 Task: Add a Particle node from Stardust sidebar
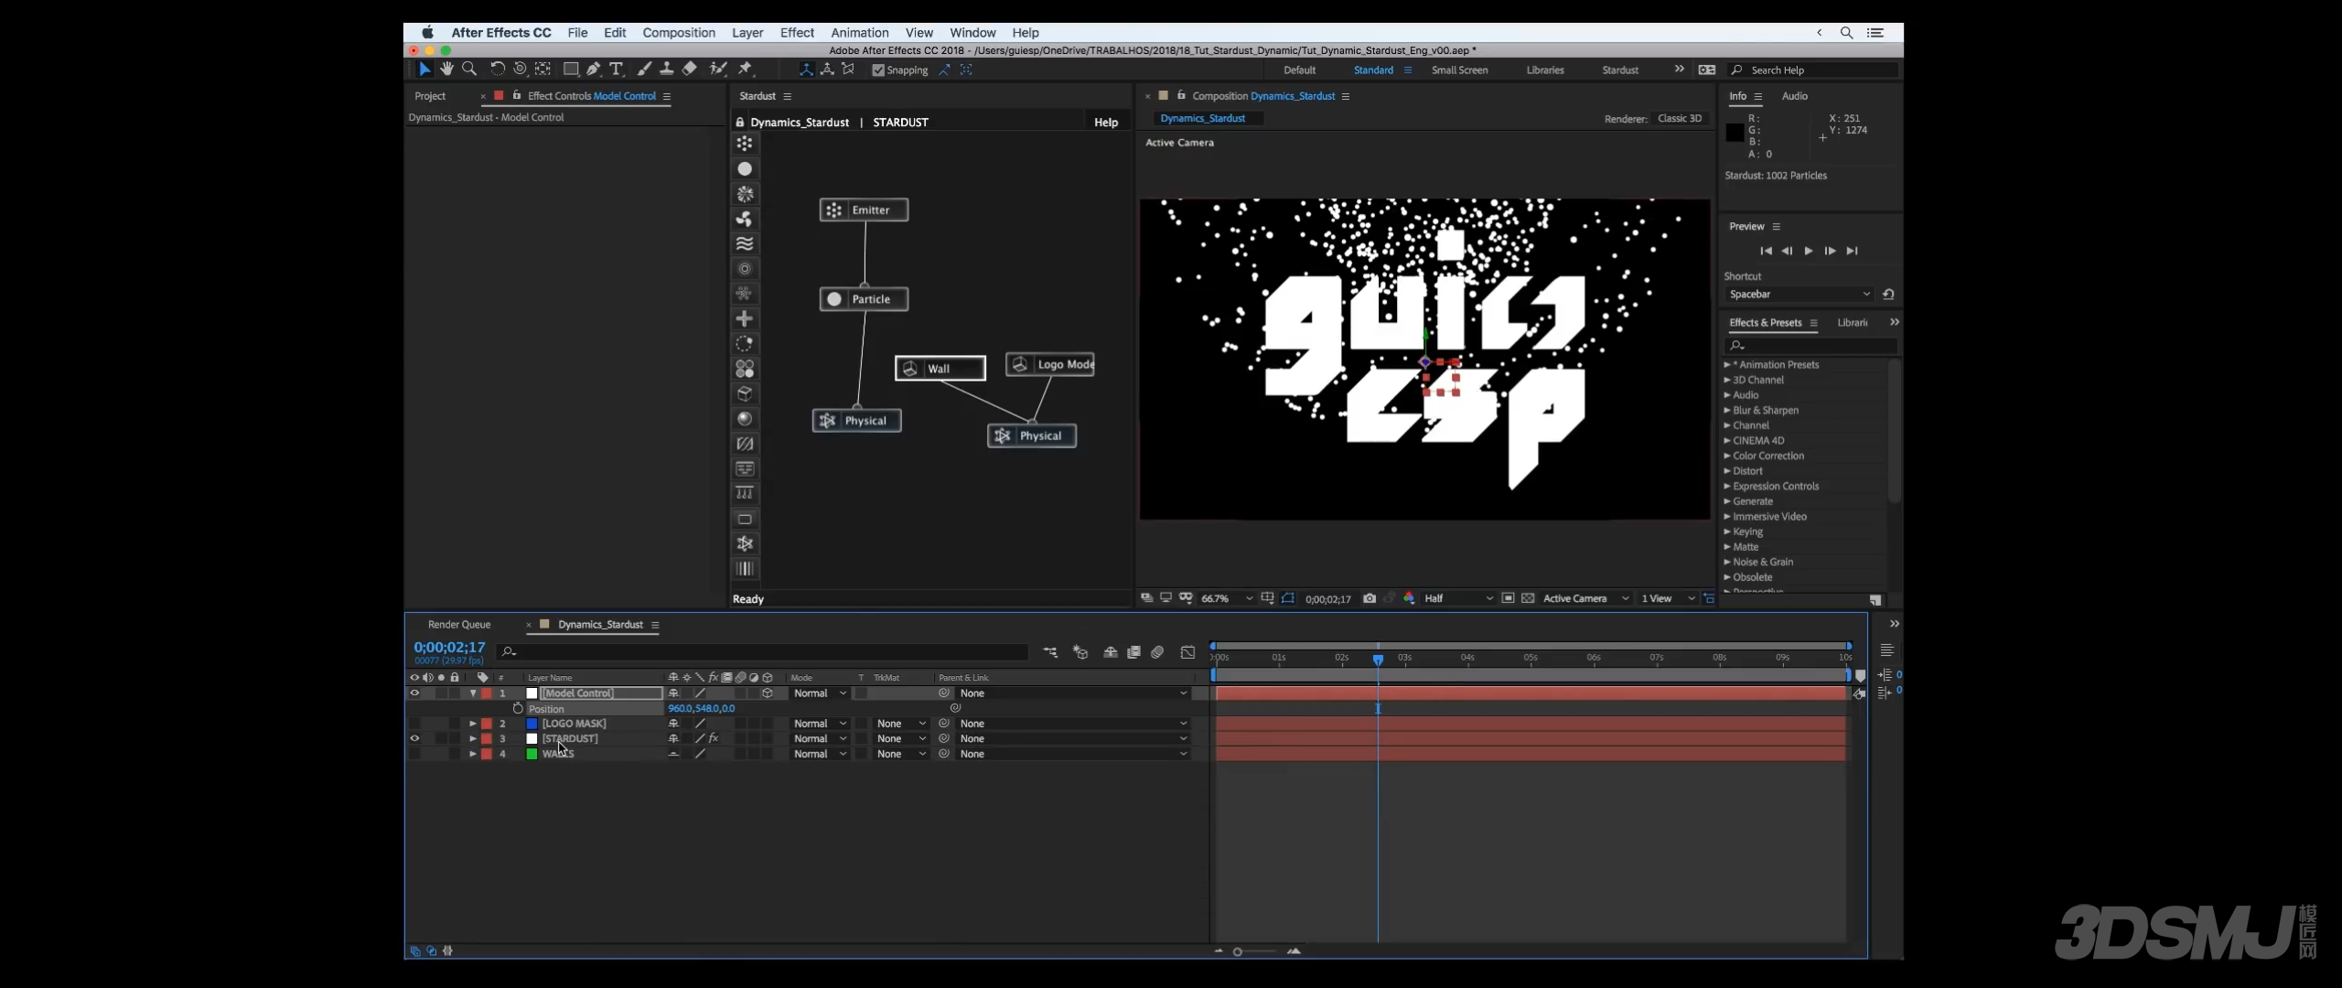[x=745, y=169]
